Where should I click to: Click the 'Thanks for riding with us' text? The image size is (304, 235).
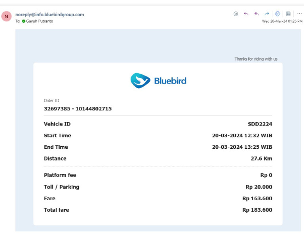256,59
